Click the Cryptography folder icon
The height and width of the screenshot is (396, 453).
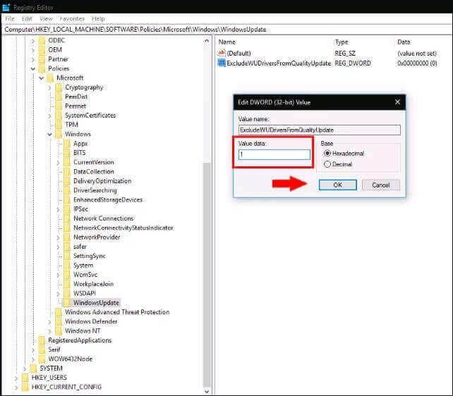point(59,87)
